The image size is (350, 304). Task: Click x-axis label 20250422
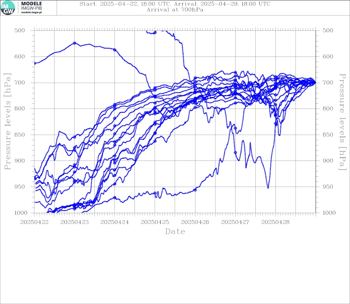34,222
